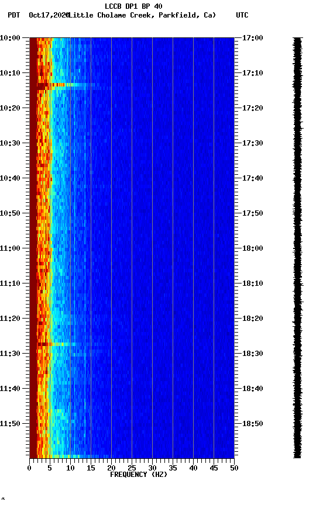323x505 pixels.
Task: Click the '17:00' UTC time label
Action: tap(253, 38)
